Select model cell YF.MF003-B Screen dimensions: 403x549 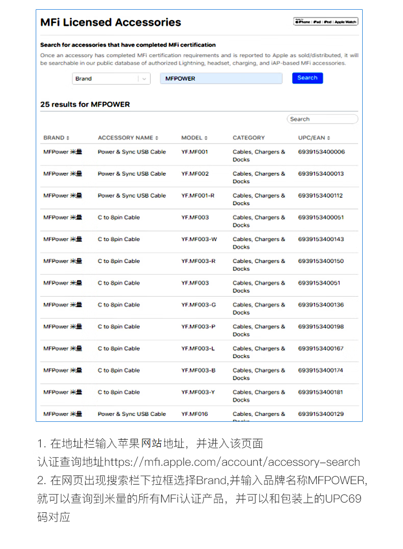(198, 370)
